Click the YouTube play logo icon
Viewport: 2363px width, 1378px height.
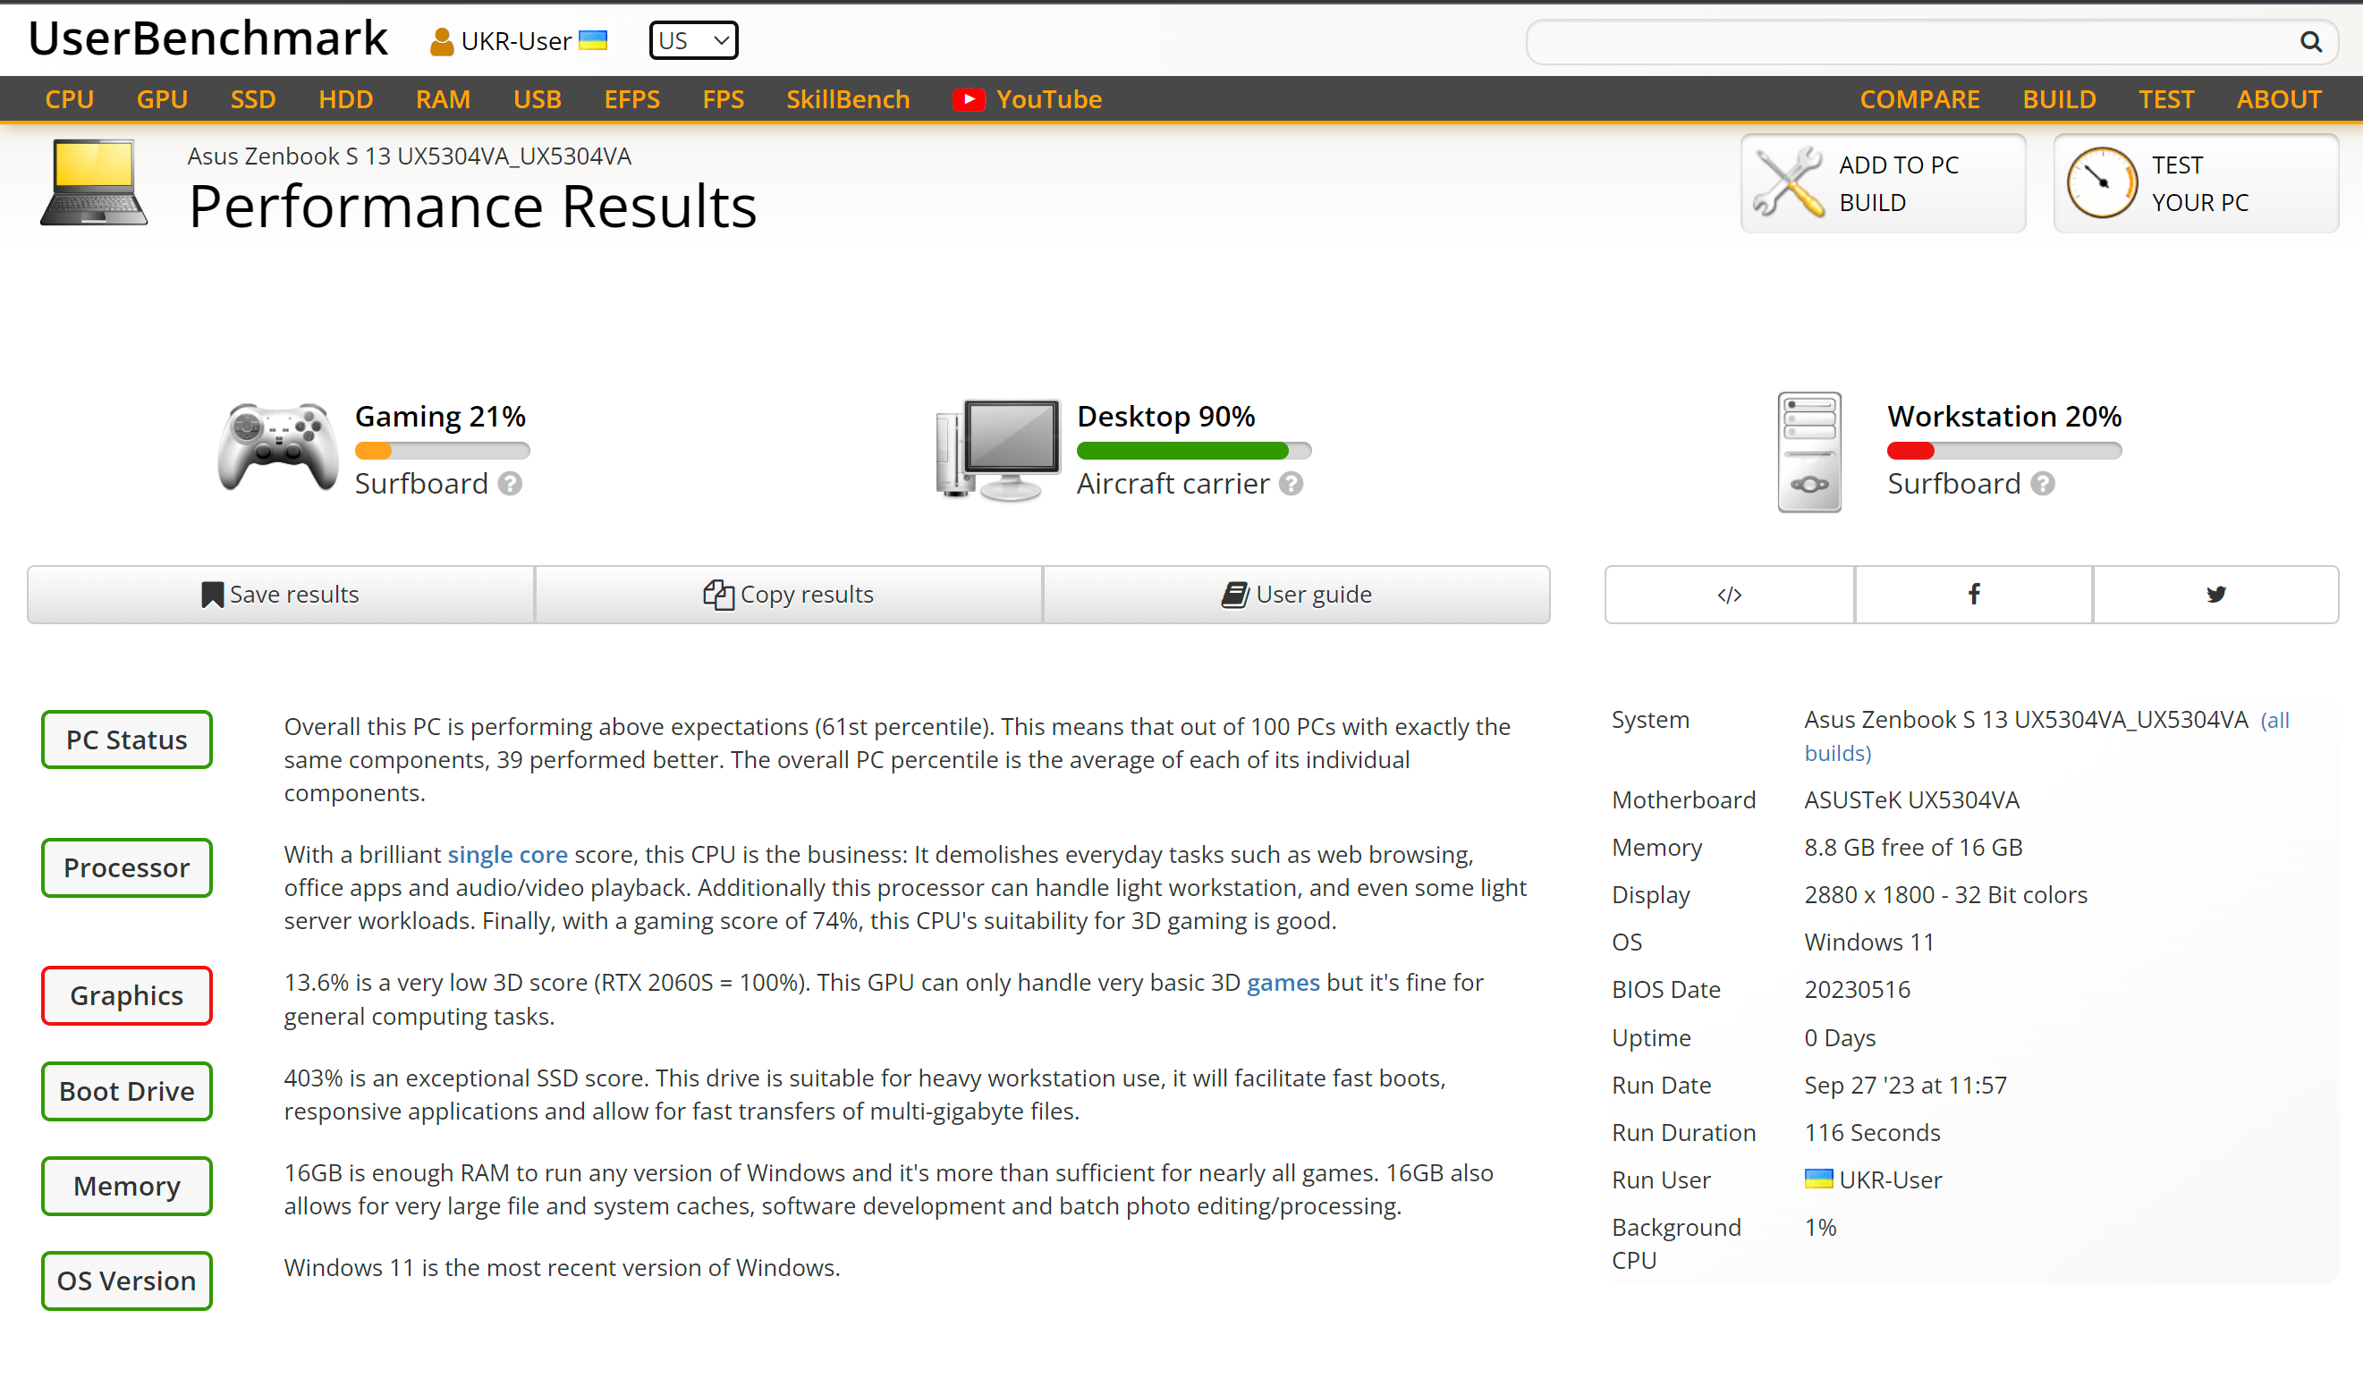969,99
